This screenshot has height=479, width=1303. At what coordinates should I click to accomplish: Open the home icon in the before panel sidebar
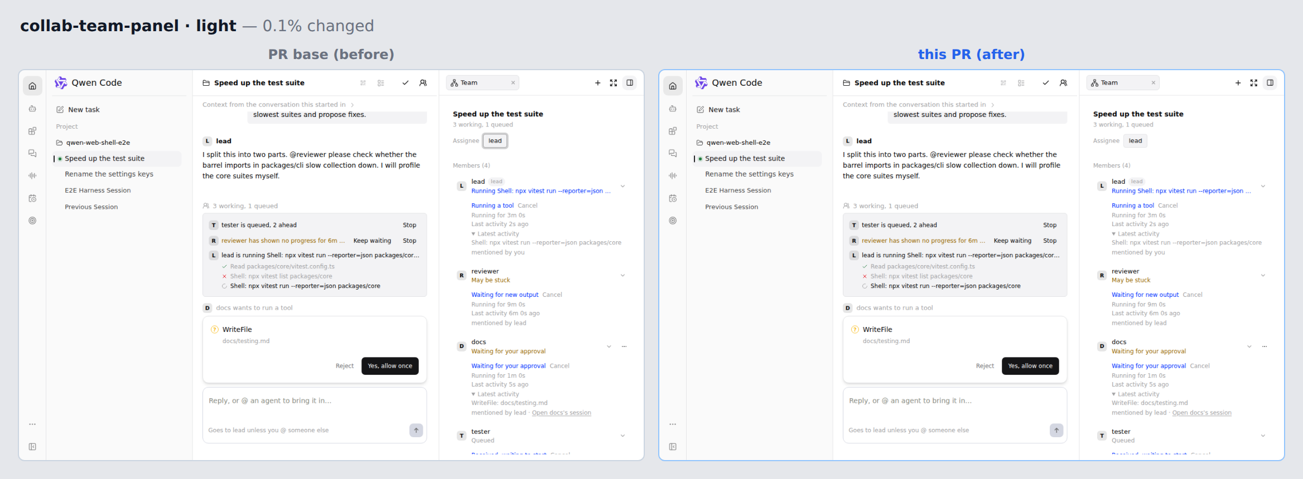[32, 86]
